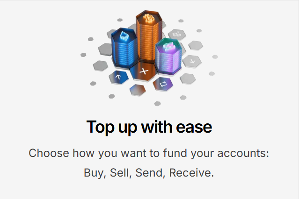Click the gray hexagon with coins icon
Screen dimensions: 299x199
(177, 35)
